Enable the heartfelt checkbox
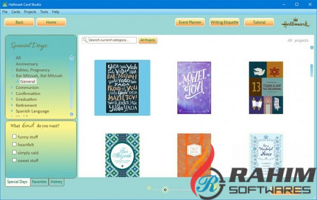Viewport: 317px width, 200px height. (x=14, y=144)
